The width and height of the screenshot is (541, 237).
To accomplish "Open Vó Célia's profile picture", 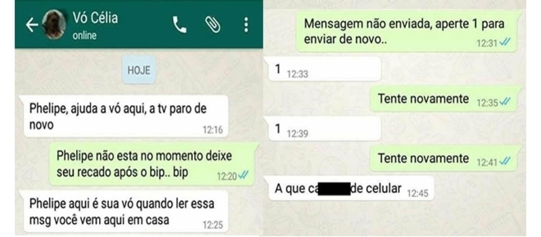I will point(55,26).
